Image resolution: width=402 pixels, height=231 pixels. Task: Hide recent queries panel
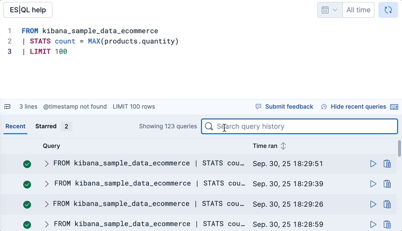coord(354,107)
